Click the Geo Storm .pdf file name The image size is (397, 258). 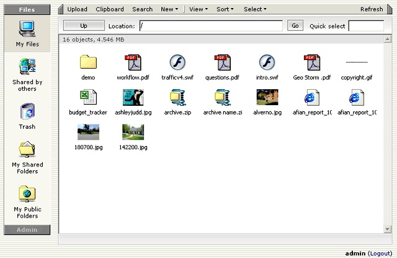312,77
